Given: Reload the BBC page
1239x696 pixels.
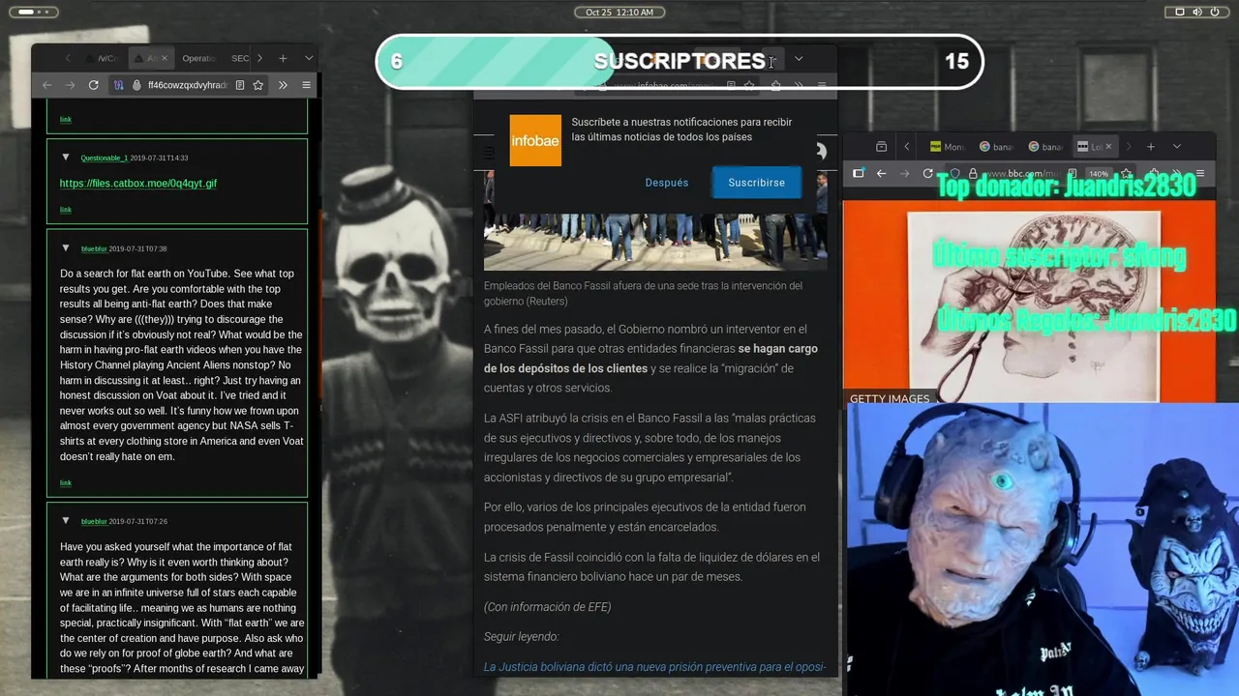Looking at the screenshot, I should pyautogui.click(x=927, y=173).
